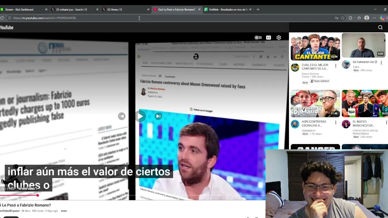The height and width of the screenshot is (218, 388).
Task: Click the 'Tianu' channel name
Action: 356,67
